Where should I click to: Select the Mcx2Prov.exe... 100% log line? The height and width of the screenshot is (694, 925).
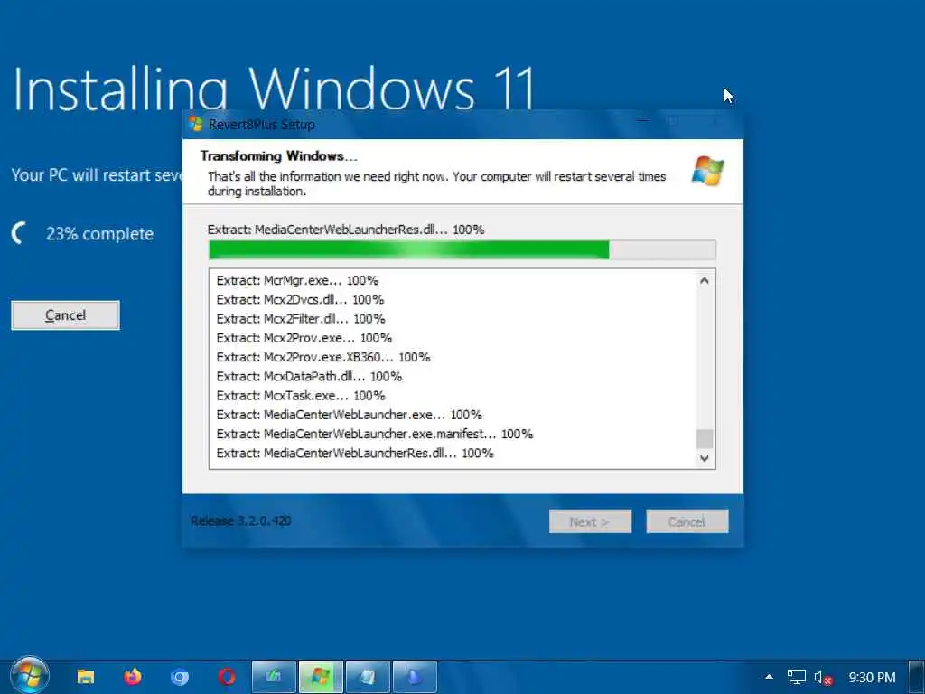(304, 338)
